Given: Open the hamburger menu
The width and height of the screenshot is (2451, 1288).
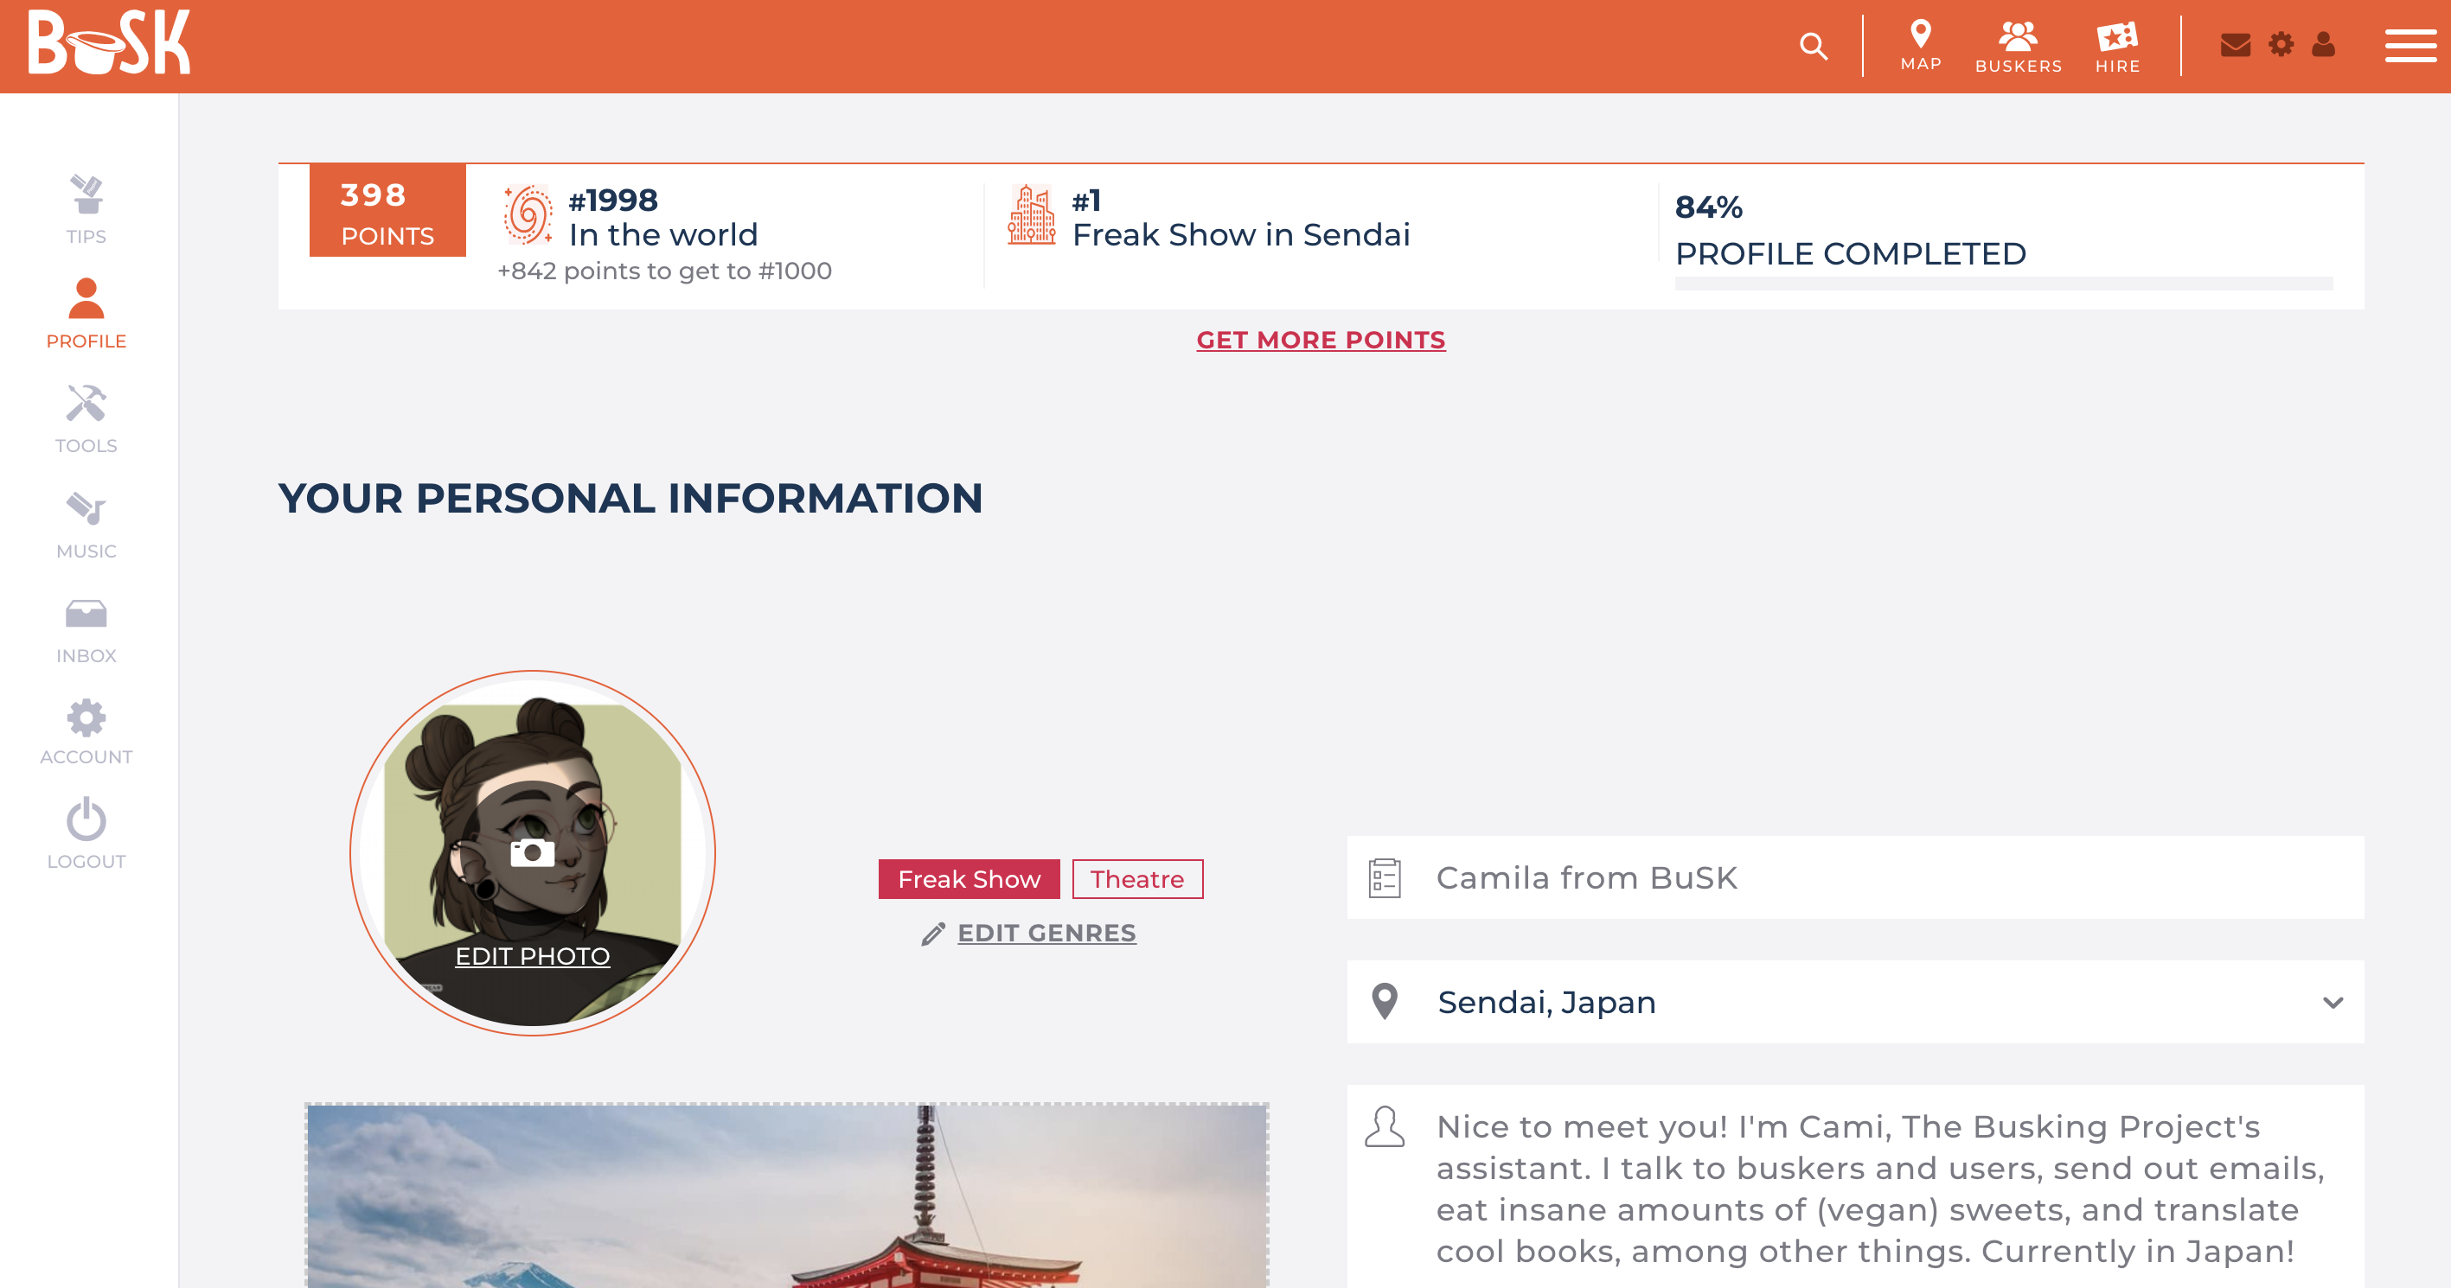Looking at the screenshot, I should point(2410,46).
